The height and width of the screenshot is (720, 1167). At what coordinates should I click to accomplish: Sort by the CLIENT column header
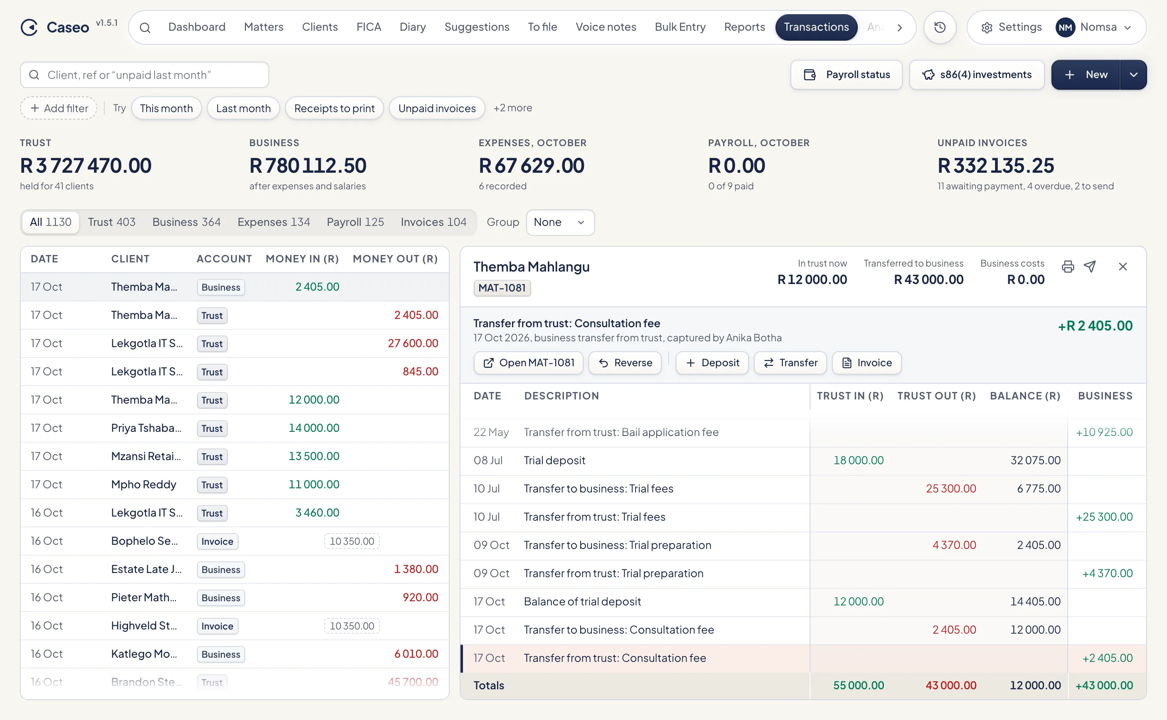pyautogui.click(x=130, y=259)
